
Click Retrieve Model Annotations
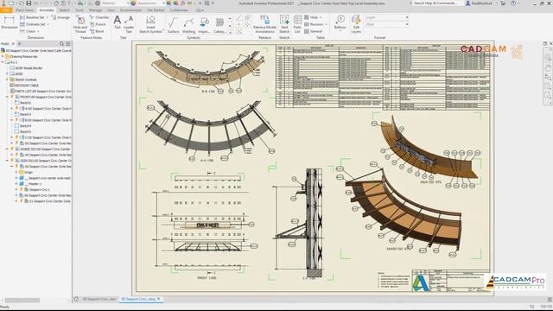pyautogui.click(x=264, y=24)
